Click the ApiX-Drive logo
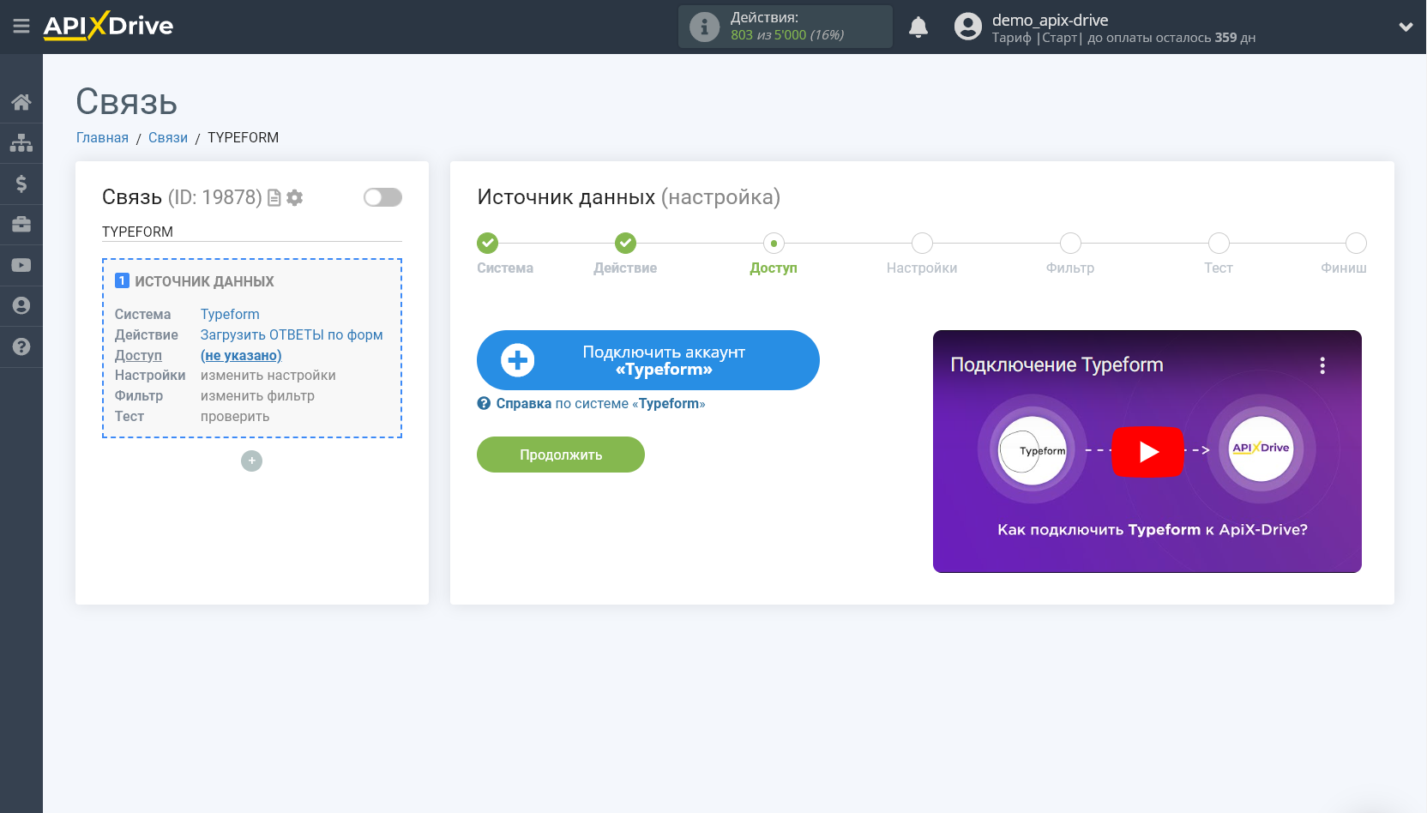The image size is (1427, 813). [x=108, y=26]
